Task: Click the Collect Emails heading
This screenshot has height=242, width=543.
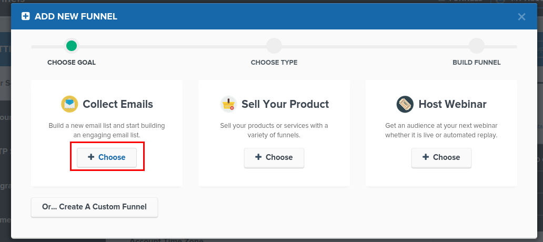Action: click(118, 104)
